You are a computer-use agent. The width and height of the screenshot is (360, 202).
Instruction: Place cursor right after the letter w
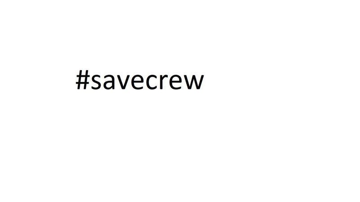205,82
